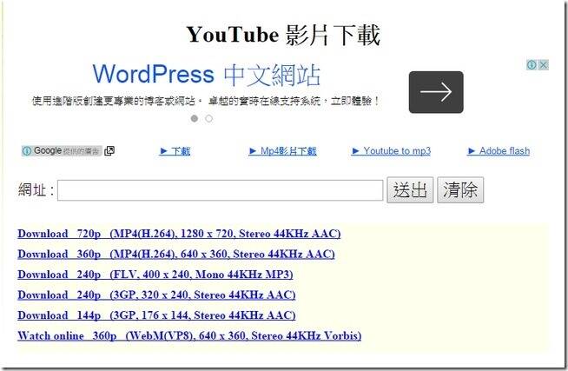Image resolution: width=568 pixels, height=371 pixels.
Task: Click the 送出 submit button
Action: [410, 190]
